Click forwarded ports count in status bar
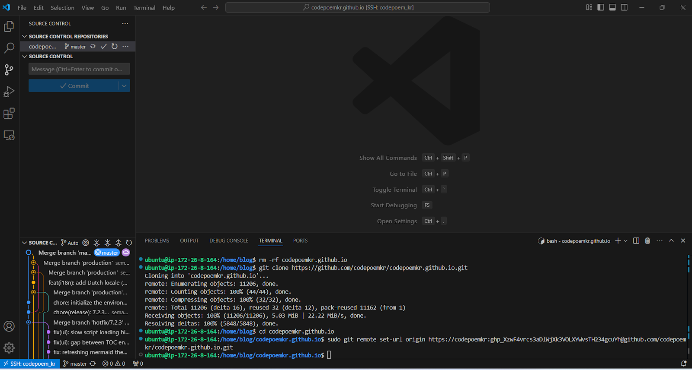This screenshot has width=692, height=370. click(x=138, y=364)
